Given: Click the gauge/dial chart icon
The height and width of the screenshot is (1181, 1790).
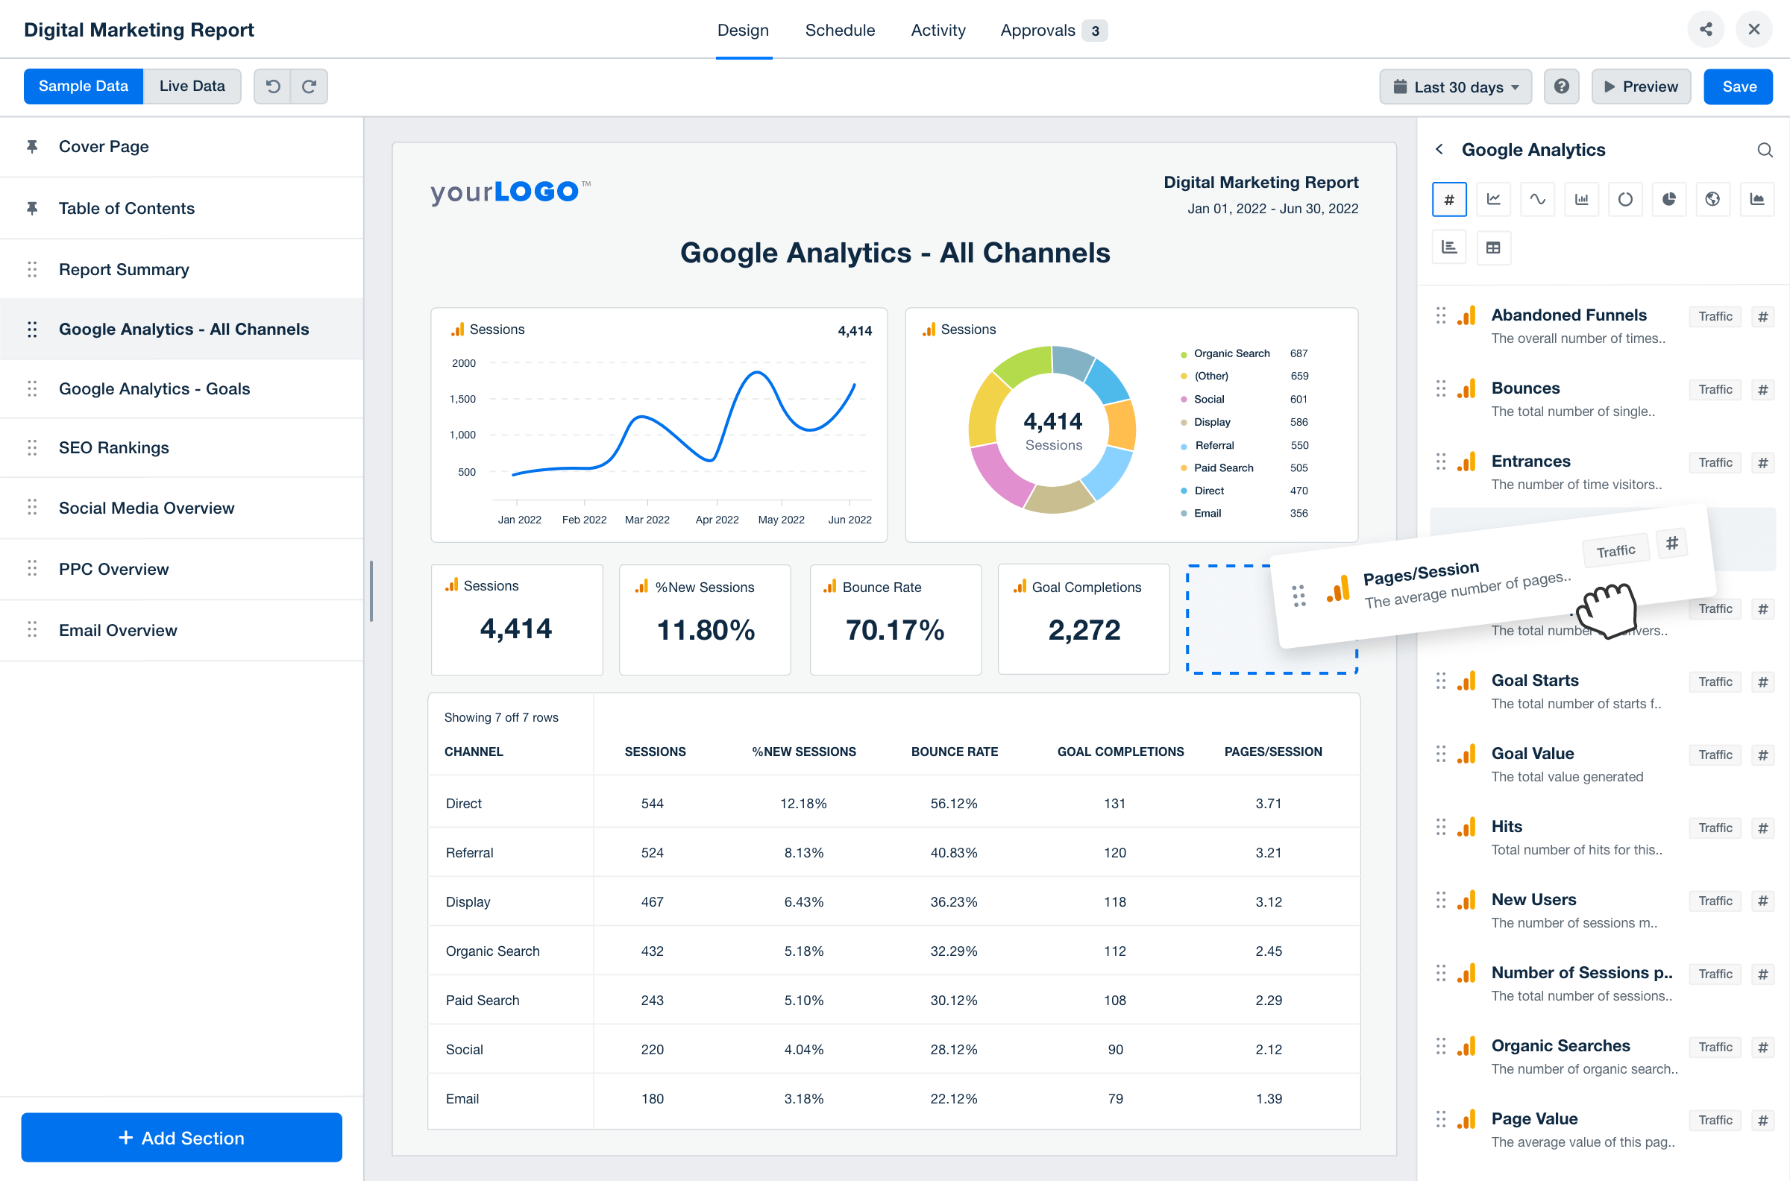Looking at the screenshot, I should [1625, 201].
